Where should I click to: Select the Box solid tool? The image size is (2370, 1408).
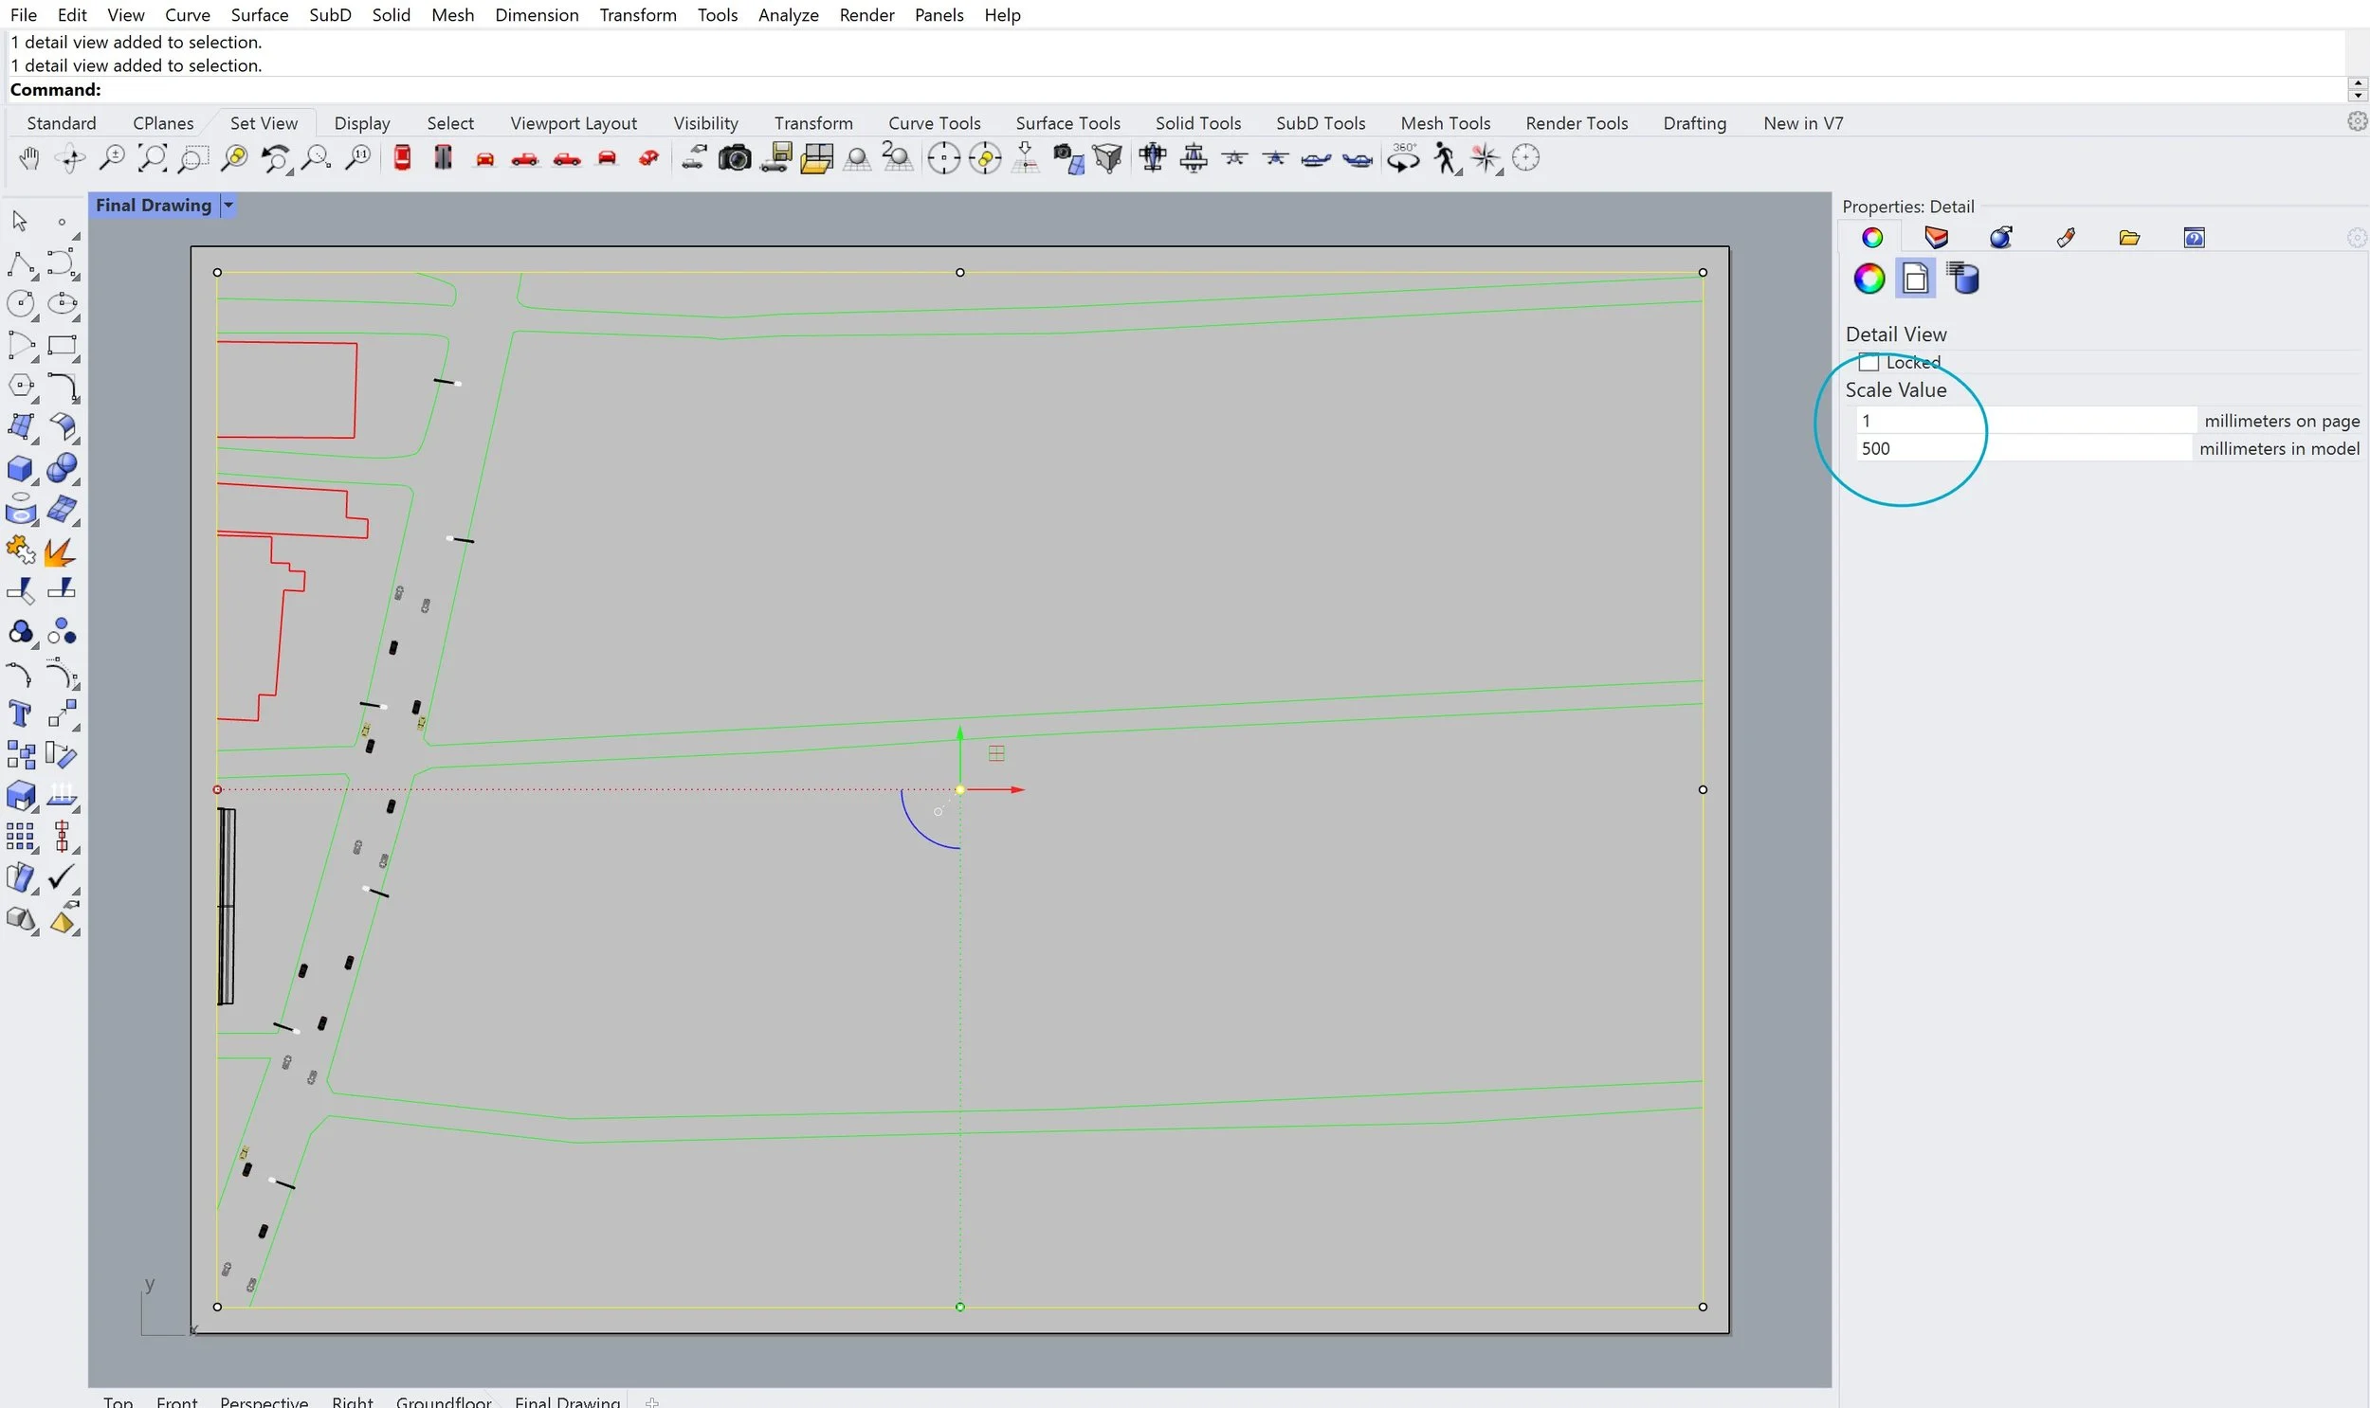20,469
